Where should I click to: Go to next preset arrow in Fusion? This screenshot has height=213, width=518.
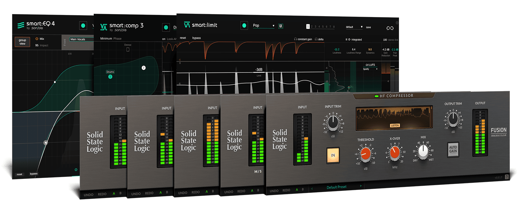point(361,186)
